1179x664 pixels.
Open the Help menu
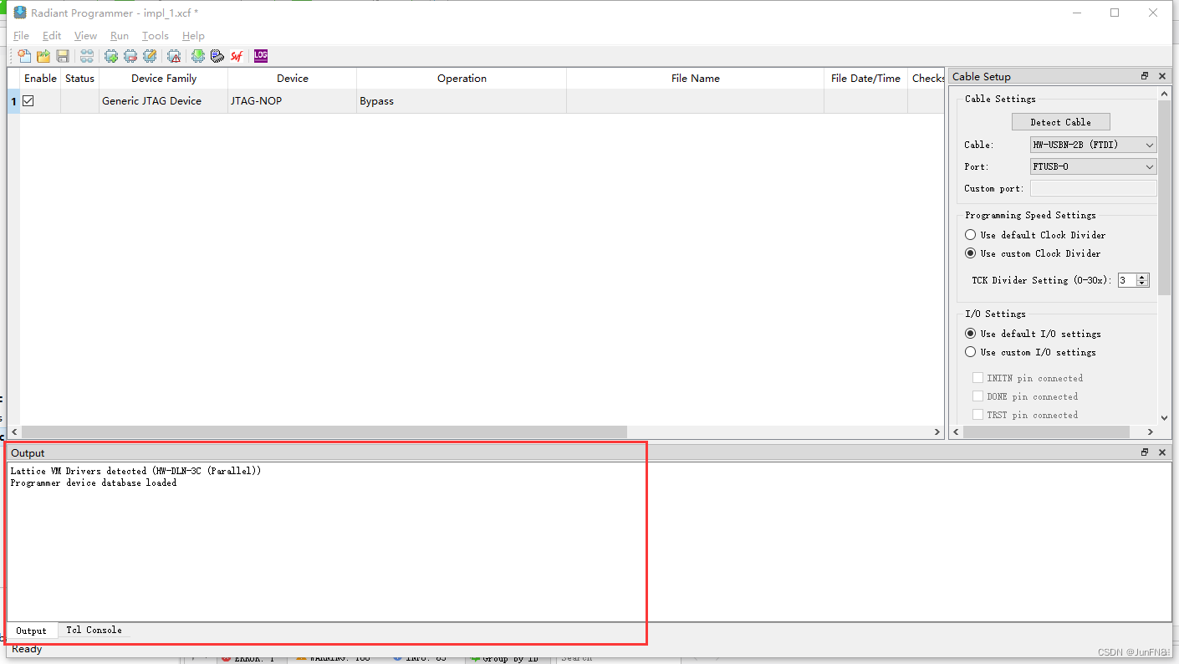193,36
